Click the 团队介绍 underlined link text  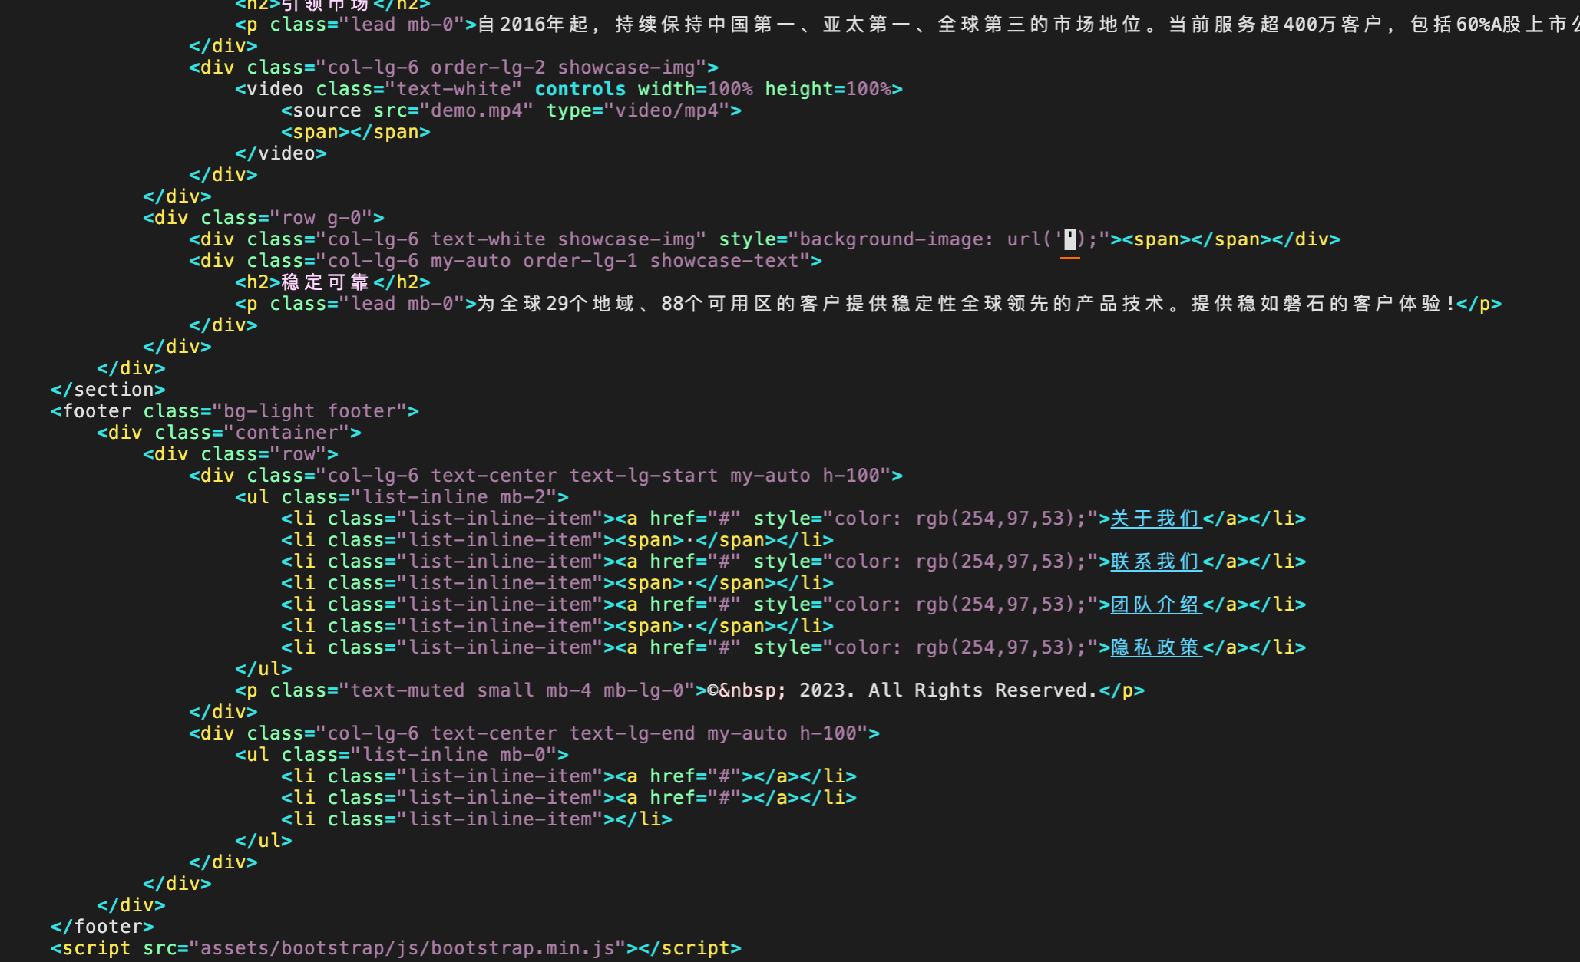point(1155,605)
